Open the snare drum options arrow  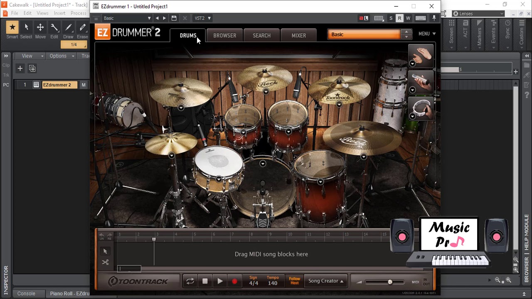pos(219,179)
